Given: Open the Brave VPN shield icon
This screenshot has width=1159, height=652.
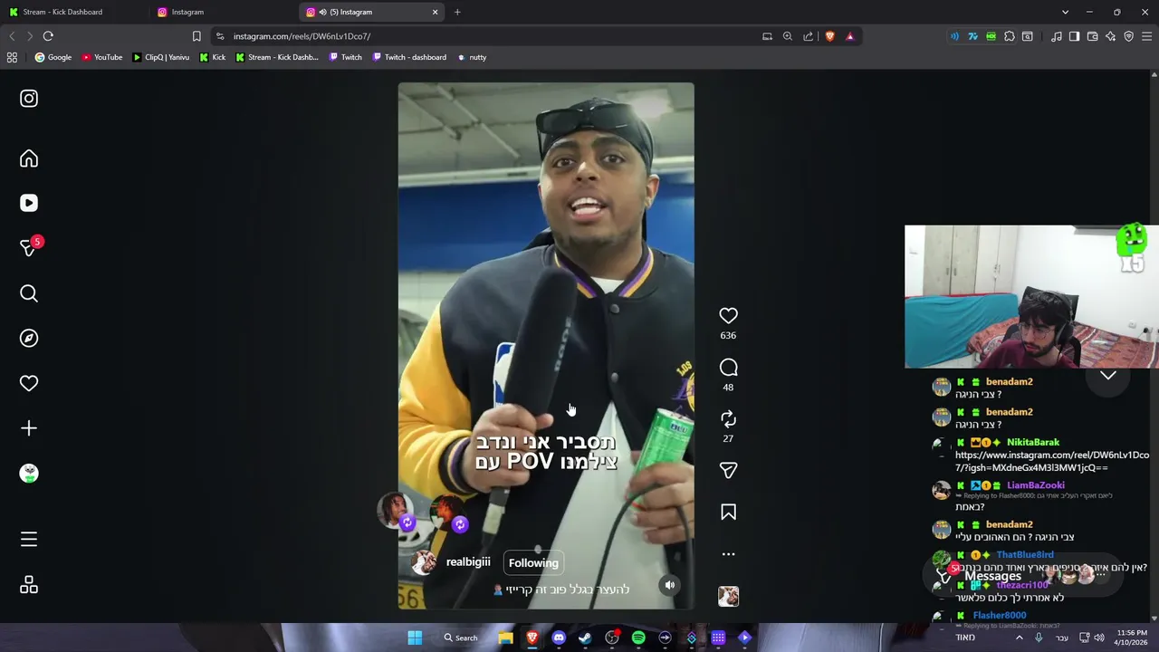Looking at the screenshot, I should (x=1128, y=36).
